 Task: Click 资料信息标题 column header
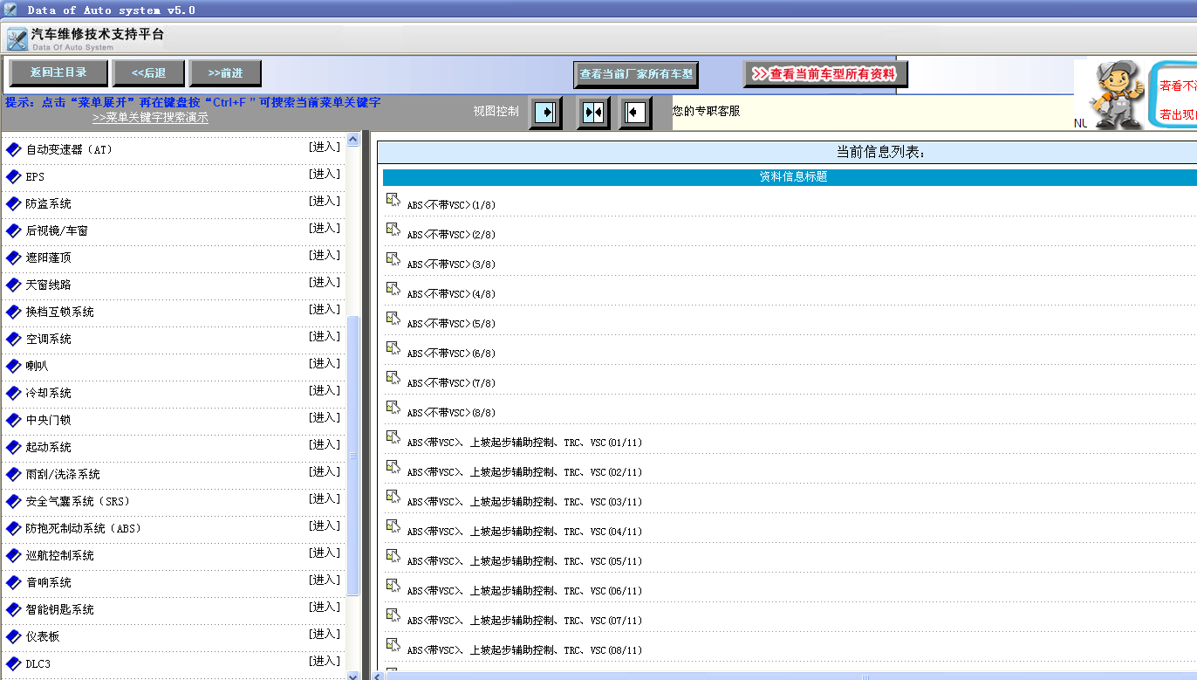792,176
